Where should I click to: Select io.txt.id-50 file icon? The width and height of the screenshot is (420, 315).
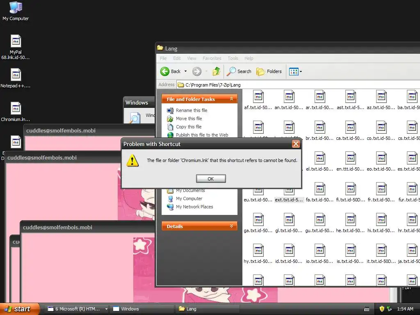tap(320, 251)
